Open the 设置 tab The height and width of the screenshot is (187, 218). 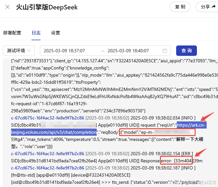(x=55, y=33)
